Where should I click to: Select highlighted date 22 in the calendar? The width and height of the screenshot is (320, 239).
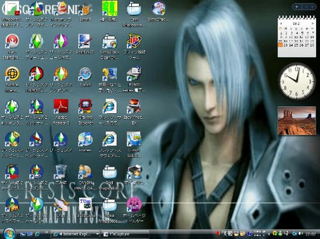coord(280,45)
